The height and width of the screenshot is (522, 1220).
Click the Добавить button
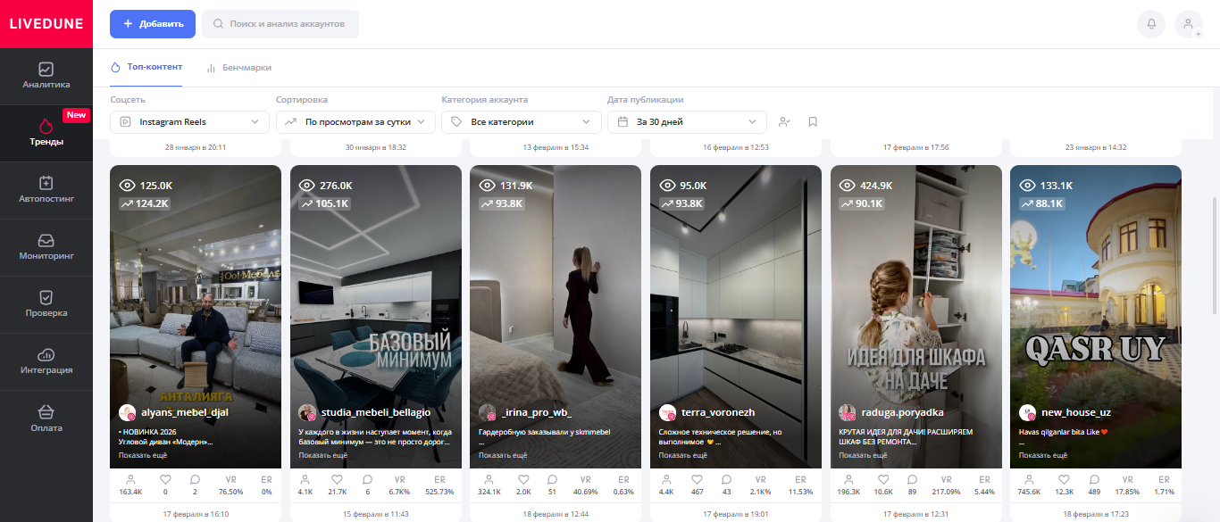click(x=153, y=24)
